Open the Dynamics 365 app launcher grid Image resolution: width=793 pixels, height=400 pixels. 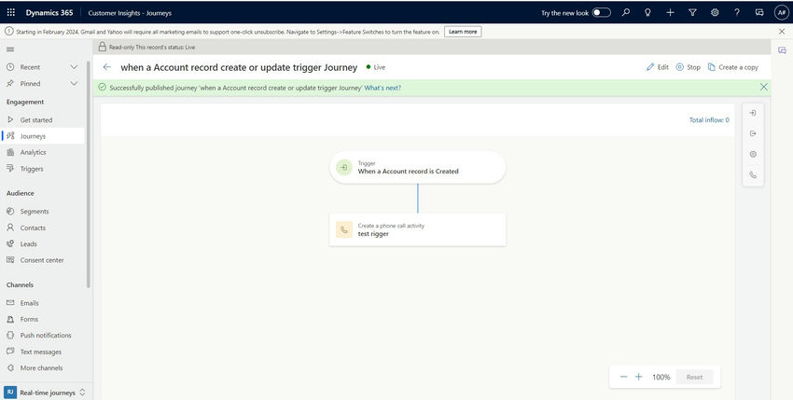click(10, 13)
